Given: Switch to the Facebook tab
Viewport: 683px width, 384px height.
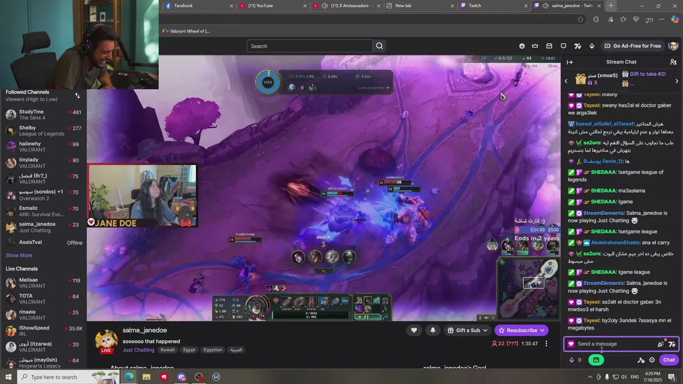Looking at the screenshot, I should tap(199, 6).
